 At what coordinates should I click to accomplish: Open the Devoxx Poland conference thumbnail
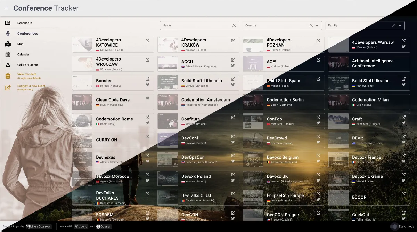click(x=167, y=178)
